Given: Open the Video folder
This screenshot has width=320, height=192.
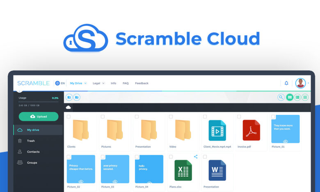Looking at the screenshot, I should coord(183,130).
